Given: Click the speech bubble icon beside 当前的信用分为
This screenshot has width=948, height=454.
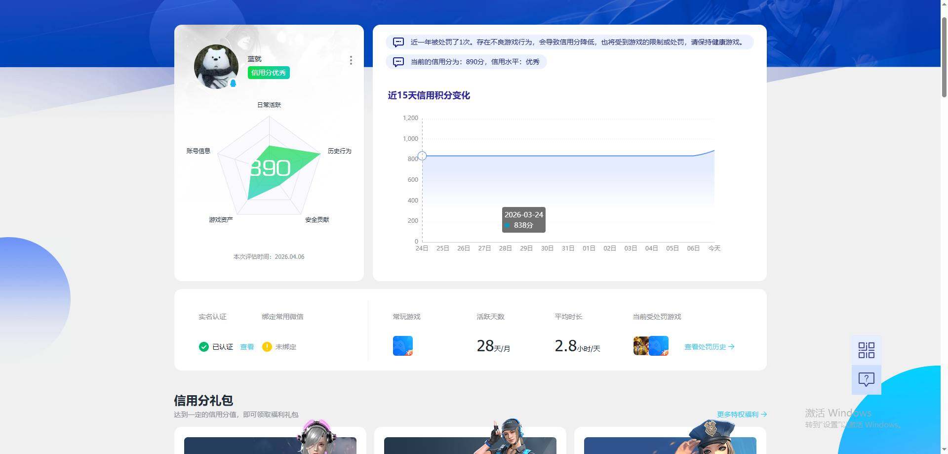Looking at the screenshot, I should (398, 62).
